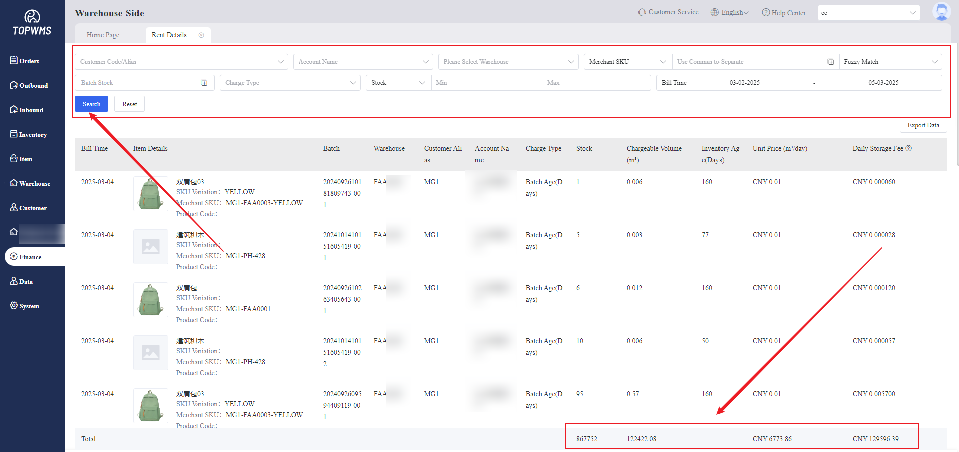Viewport: 959px width, 452px height.
Task: Click the Export Data button
Action: click(x=923, y=125)
